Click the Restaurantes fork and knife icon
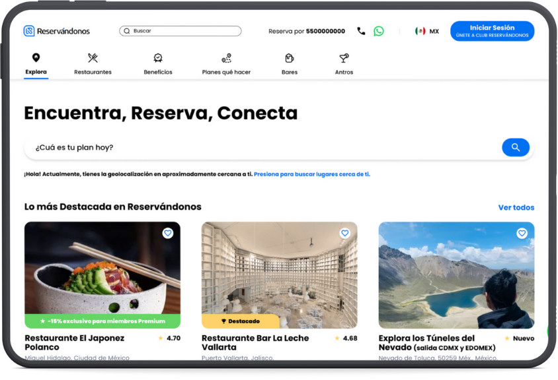This screenshot has width=558, height=380. pos(93,57)
